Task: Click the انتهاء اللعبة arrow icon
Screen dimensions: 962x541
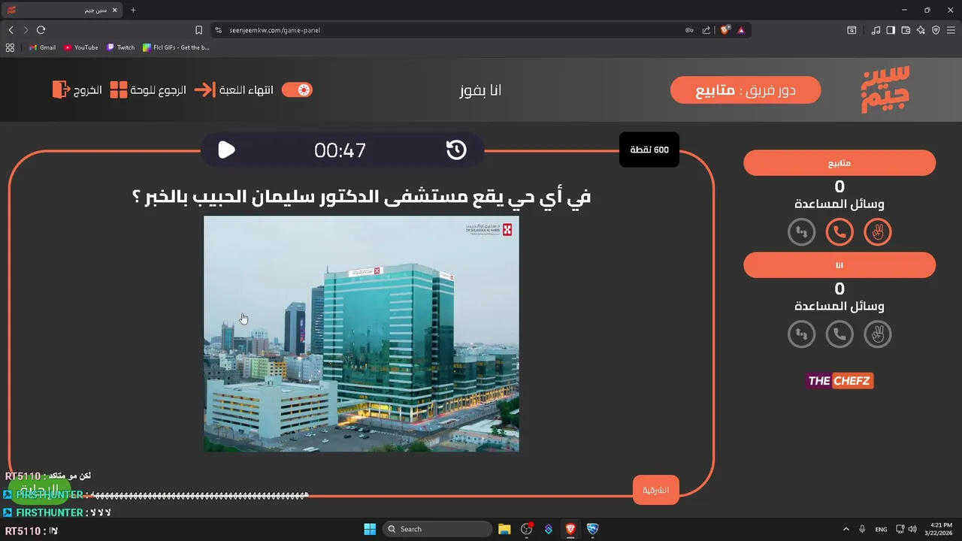Action: click(x=204, y=89)
